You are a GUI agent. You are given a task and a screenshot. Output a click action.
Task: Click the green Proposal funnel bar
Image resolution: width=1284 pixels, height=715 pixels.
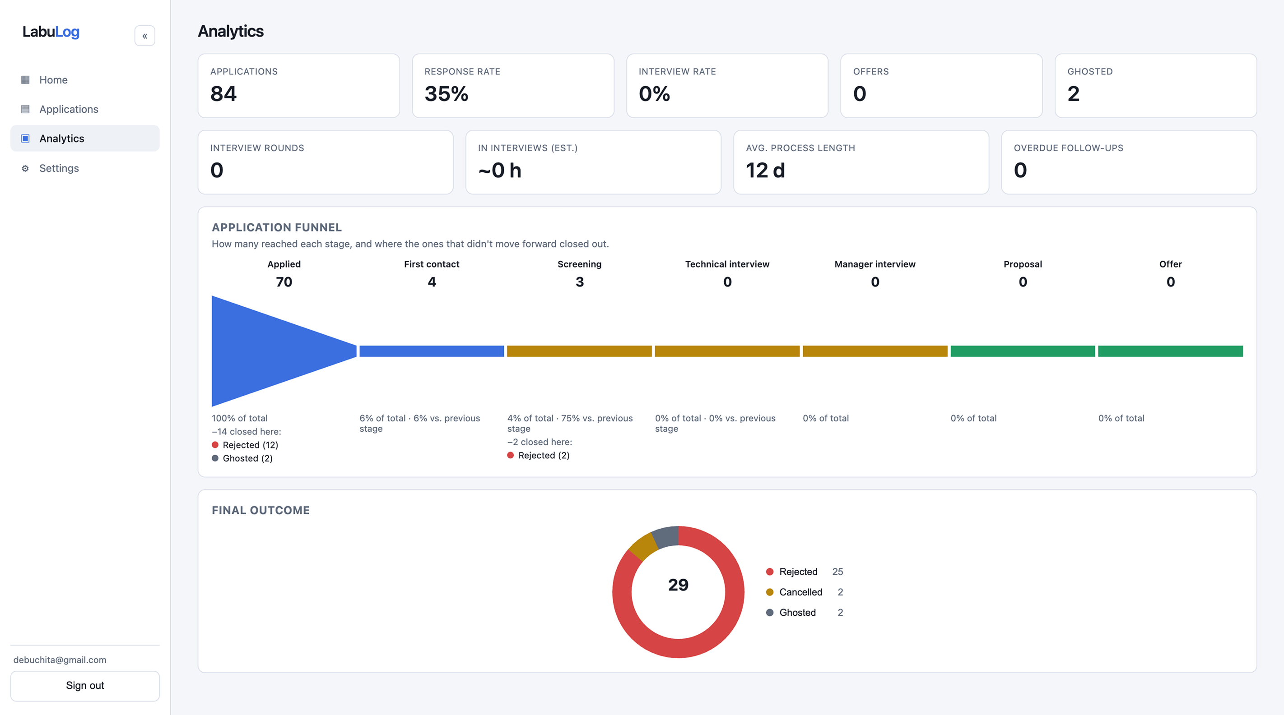click(1023, 351)
